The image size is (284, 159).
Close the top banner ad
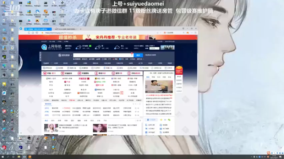coord(196,36)
